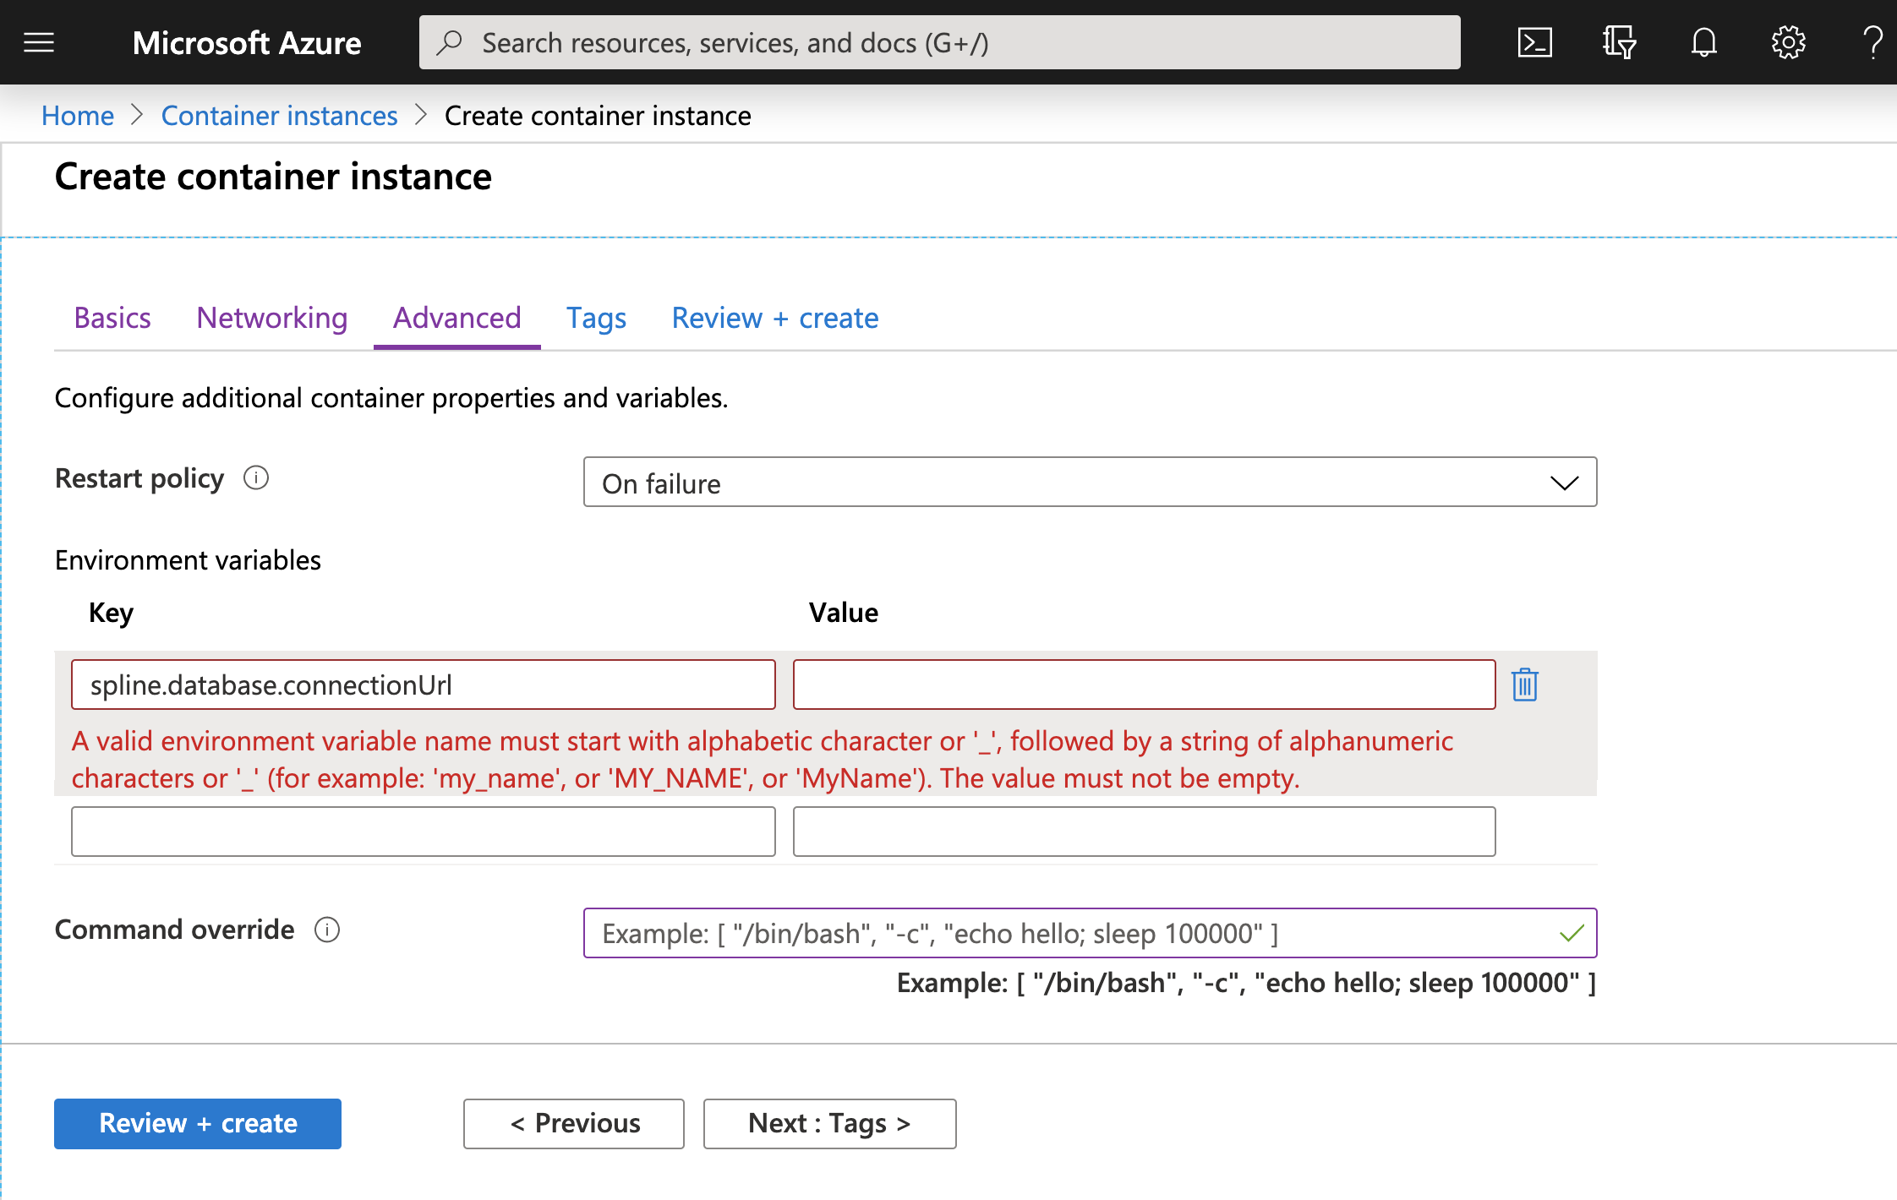
Task: Switch to the Basics tab
Action: [x=112, y=319]
